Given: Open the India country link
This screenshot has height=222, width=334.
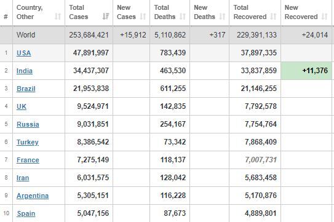Looking at the screenshot, I should click(x=25, y=71).
